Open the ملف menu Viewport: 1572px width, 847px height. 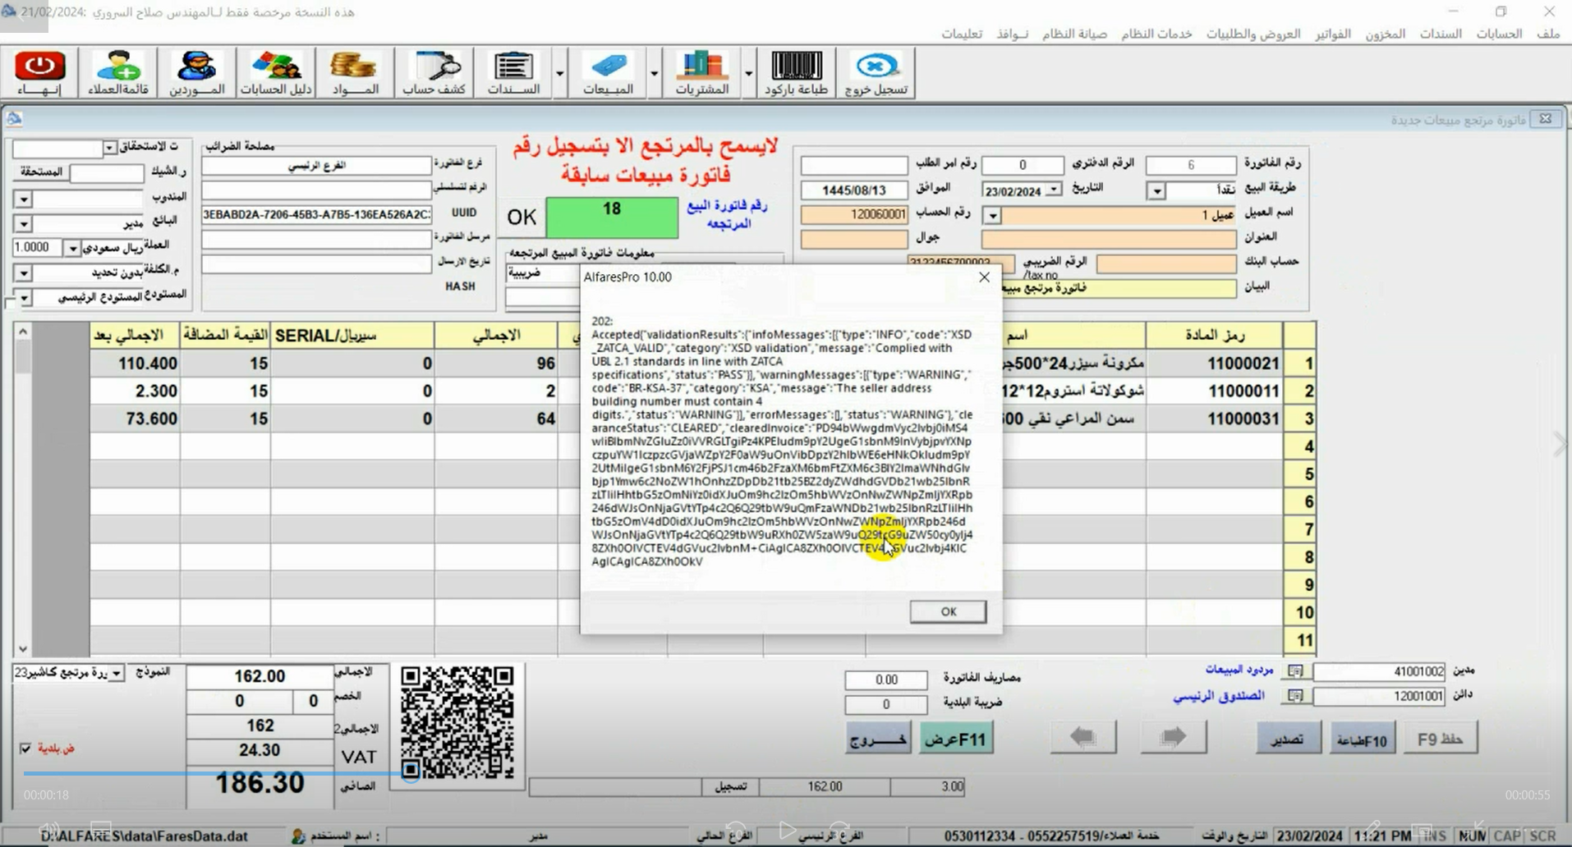1547,34
